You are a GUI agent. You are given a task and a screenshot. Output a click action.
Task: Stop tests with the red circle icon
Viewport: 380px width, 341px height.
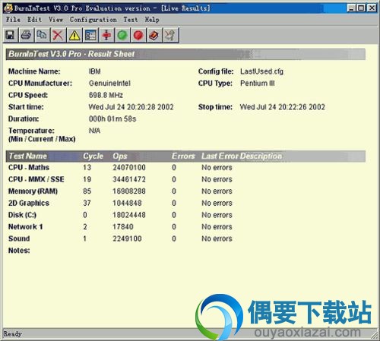coord(138,35)
